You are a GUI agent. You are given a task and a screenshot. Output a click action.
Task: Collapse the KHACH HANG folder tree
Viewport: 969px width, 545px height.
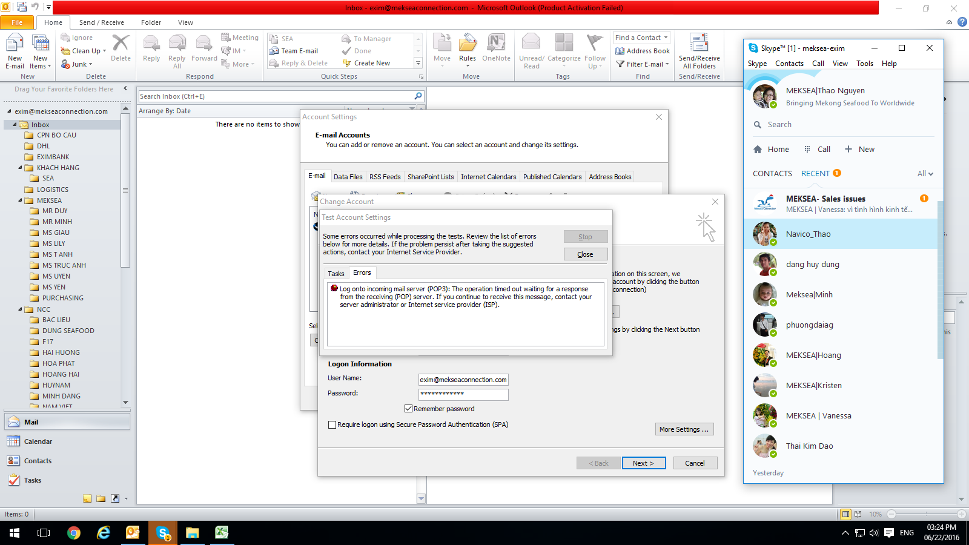click(20, 168)
